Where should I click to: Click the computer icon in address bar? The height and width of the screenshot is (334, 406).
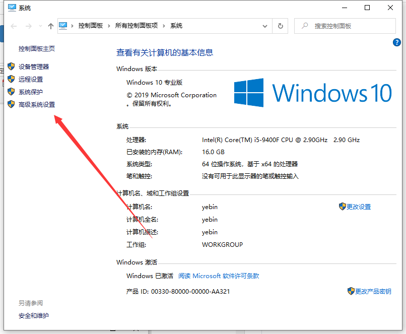(63, 26)
